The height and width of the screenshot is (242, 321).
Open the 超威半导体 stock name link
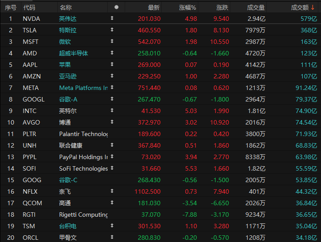(73, 53)
